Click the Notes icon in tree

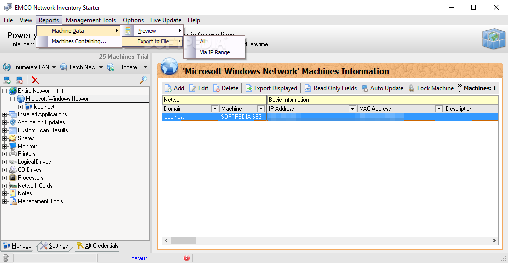[13, 193]
